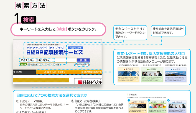Image resolution: width=196 pixels, height=113 pixels.
Task: Click the 日経ビジネス magazine banner
Action: point(88,81)
